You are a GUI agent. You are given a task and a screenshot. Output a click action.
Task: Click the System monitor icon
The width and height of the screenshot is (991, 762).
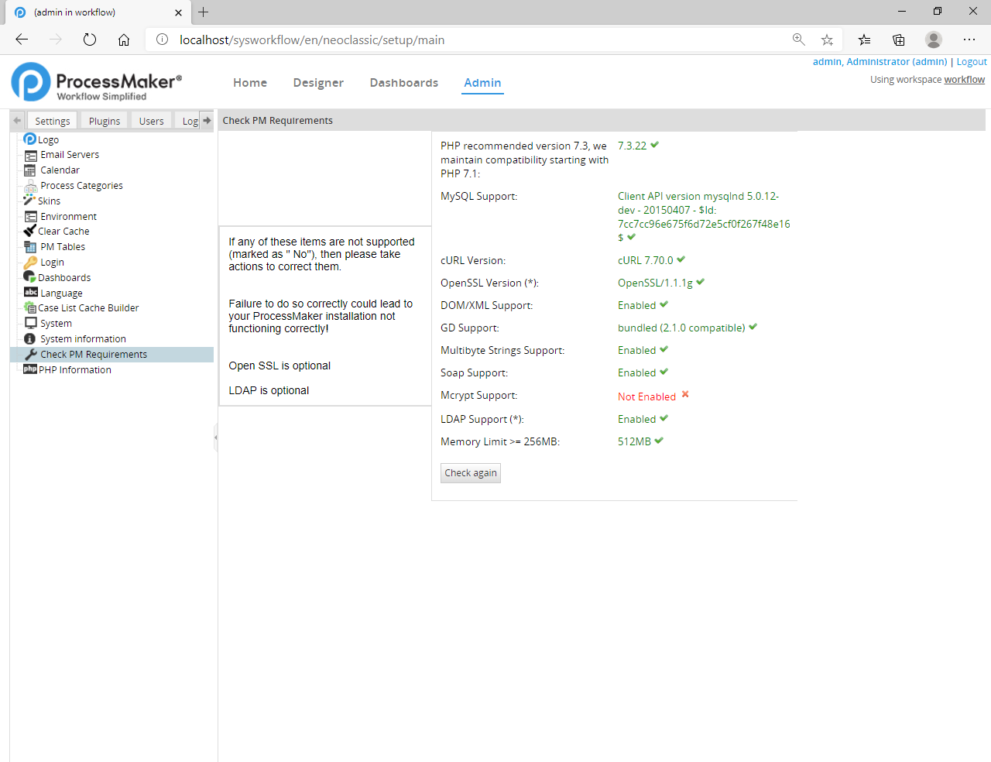tap(31, 323)
